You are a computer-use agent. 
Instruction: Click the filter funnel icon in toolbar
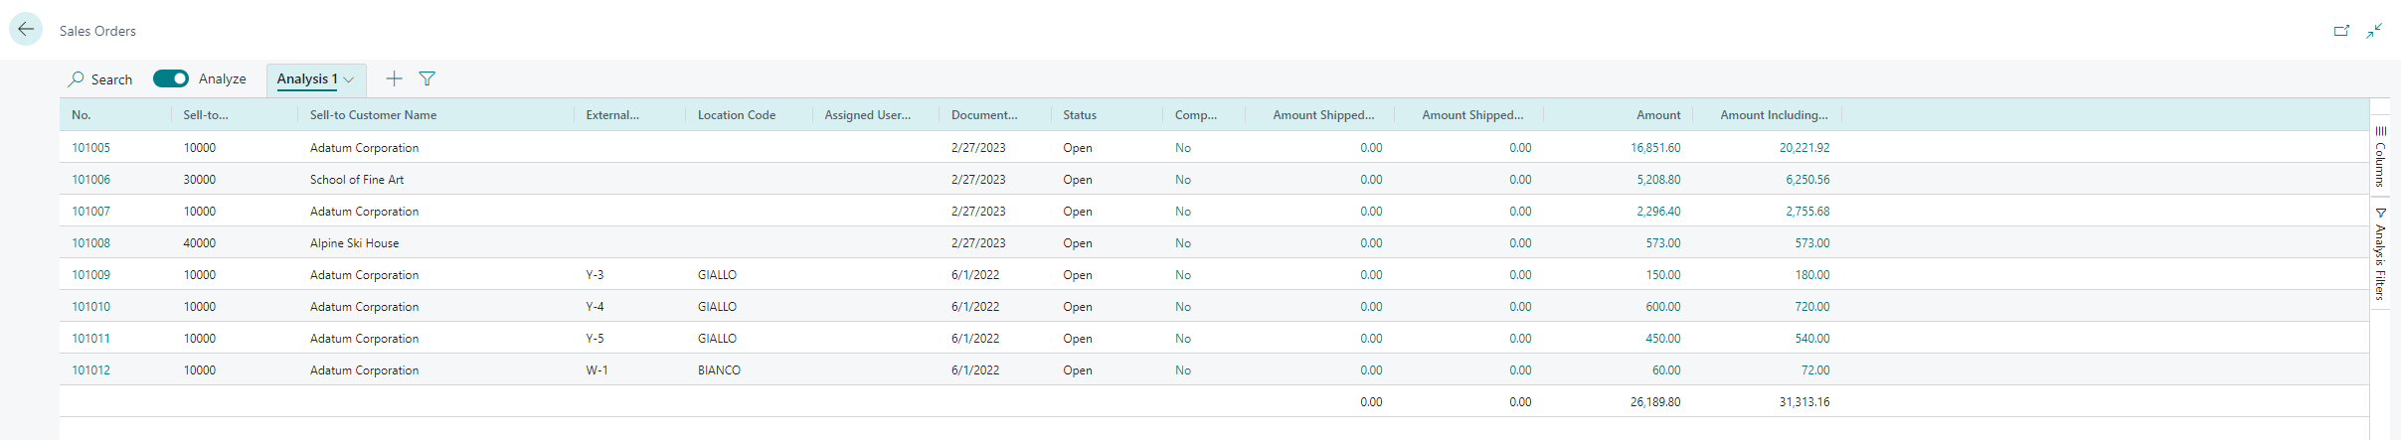pos(428,78)
